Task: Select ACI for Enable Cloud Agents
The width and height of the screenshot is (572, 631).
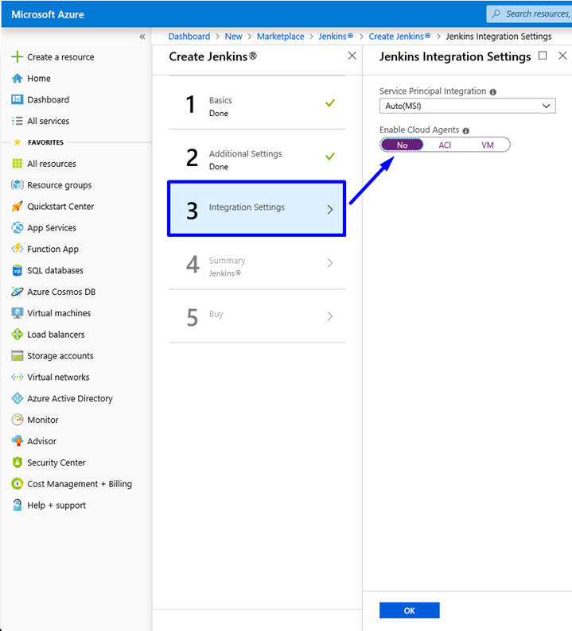Action: [x=445, y=145]
